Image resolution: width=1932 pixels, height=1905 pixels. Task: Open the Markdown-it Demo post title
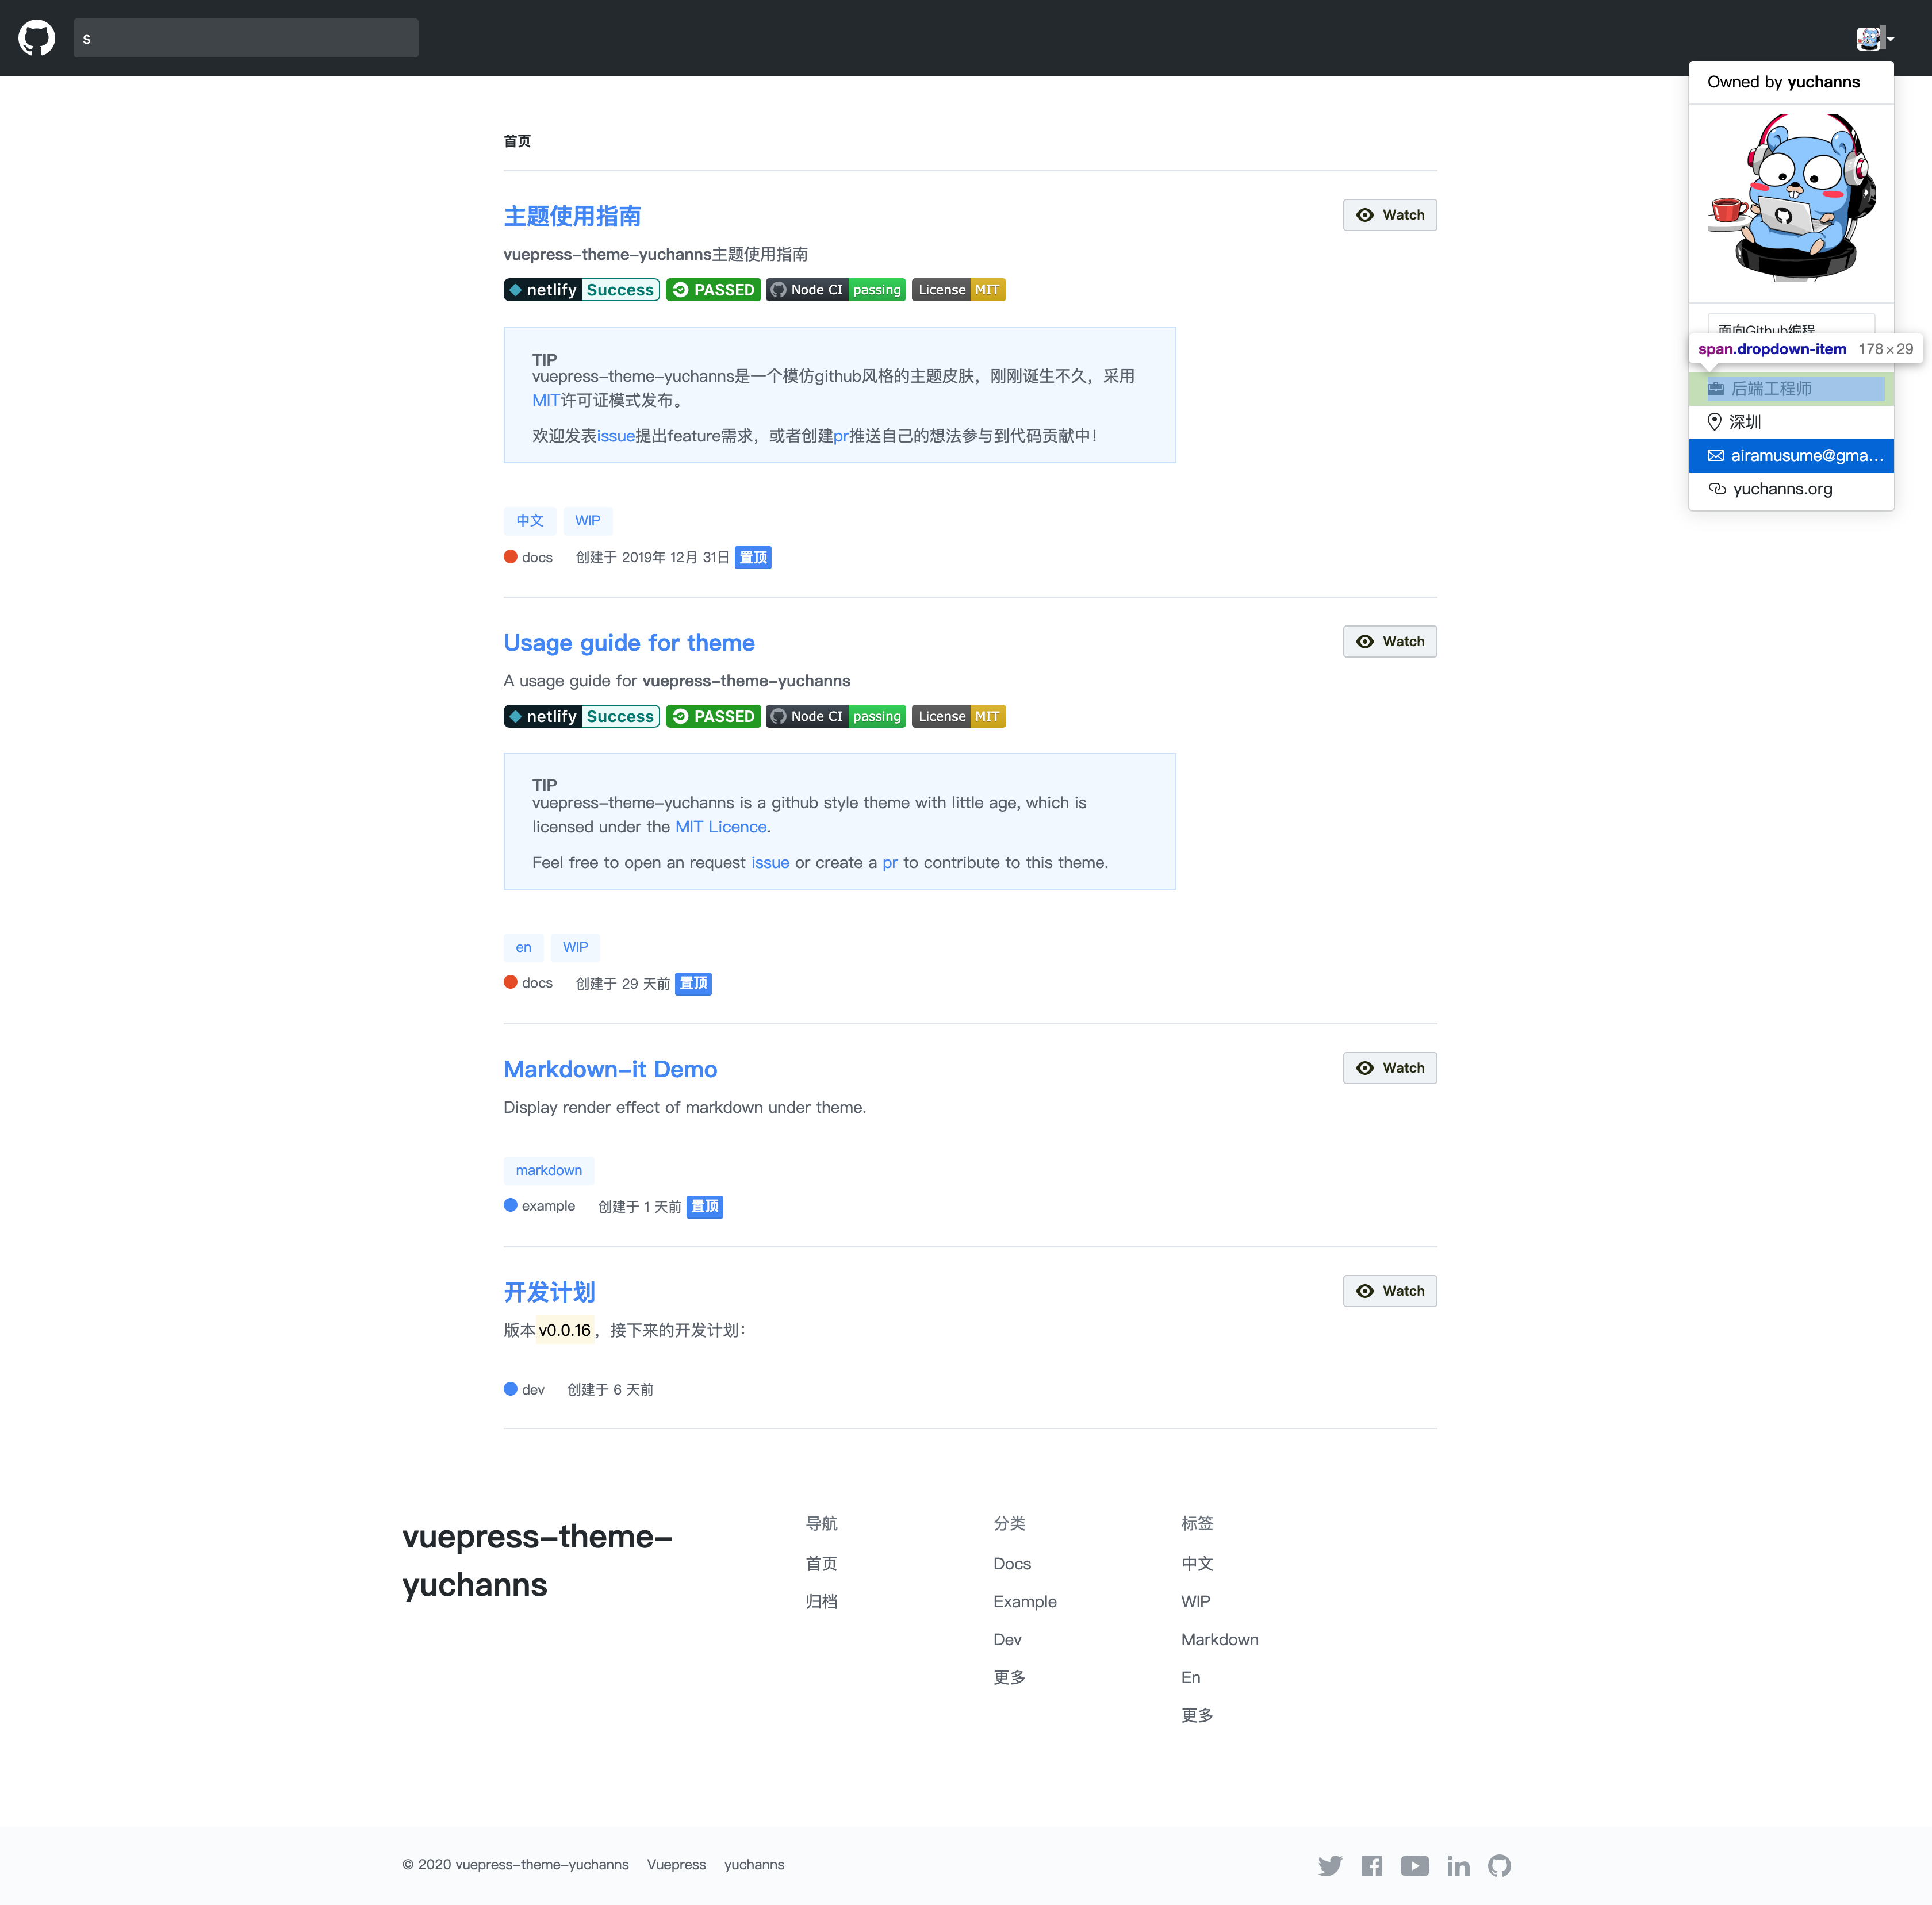[610, 1069]
